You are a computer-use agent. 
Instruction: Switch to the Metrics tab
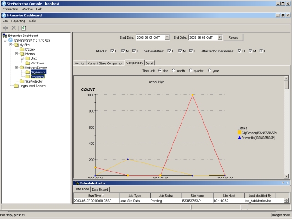(80, 63)
